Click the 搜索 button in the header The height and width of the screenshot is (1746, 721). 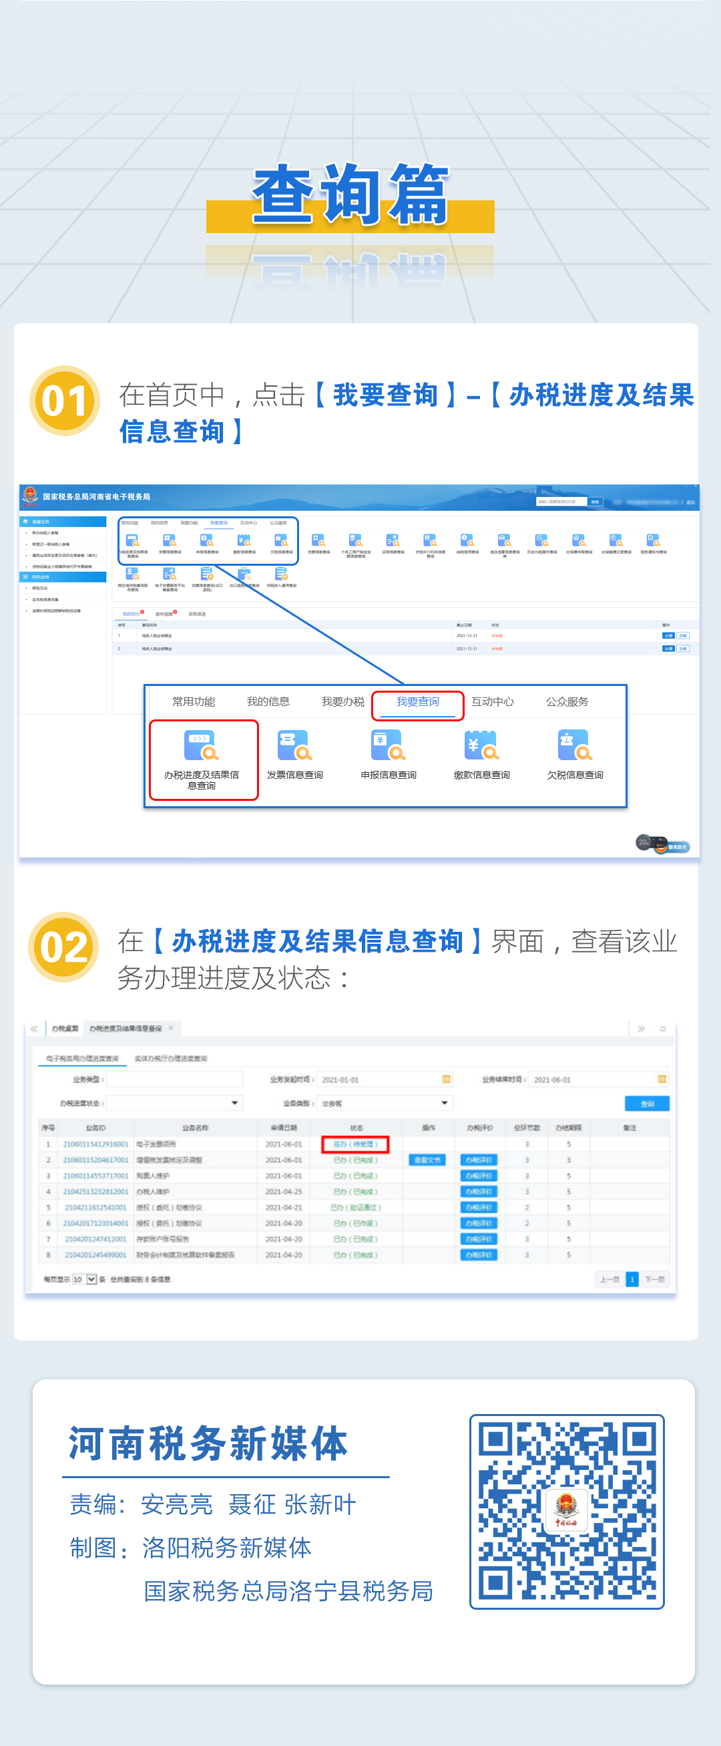pos(595,502)
